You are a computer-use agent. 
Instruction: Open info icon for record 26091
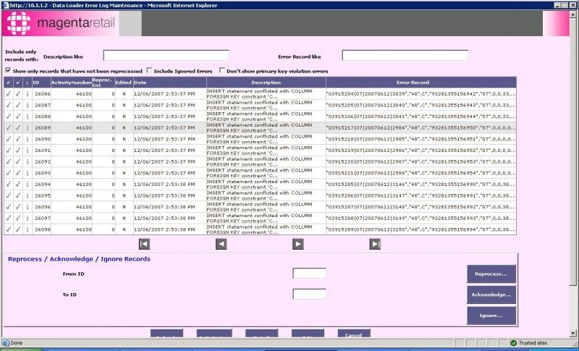pos(28,151)
